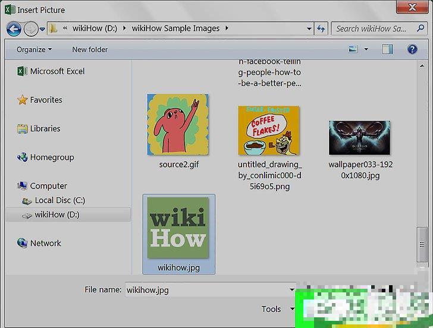
Task: Click the New folder button
Action: tap(90, 50)
